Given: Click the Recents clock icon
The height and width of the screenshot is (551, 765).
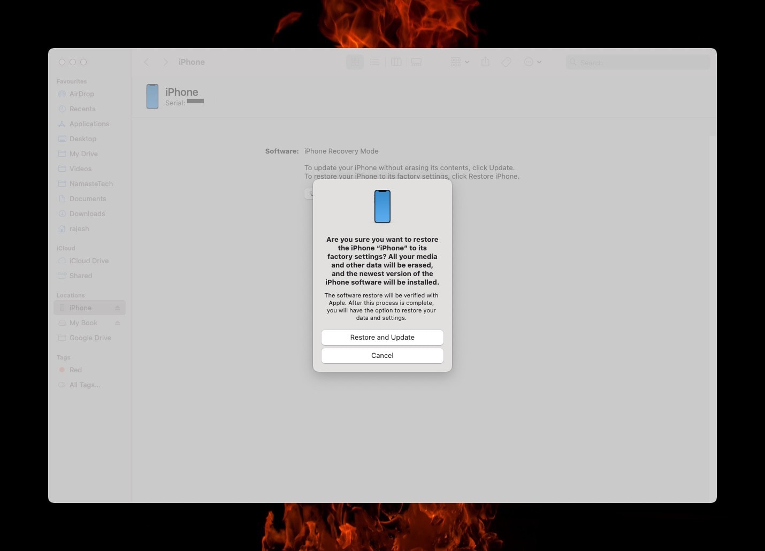Looking at the screenshot, I should coord(62,109).
